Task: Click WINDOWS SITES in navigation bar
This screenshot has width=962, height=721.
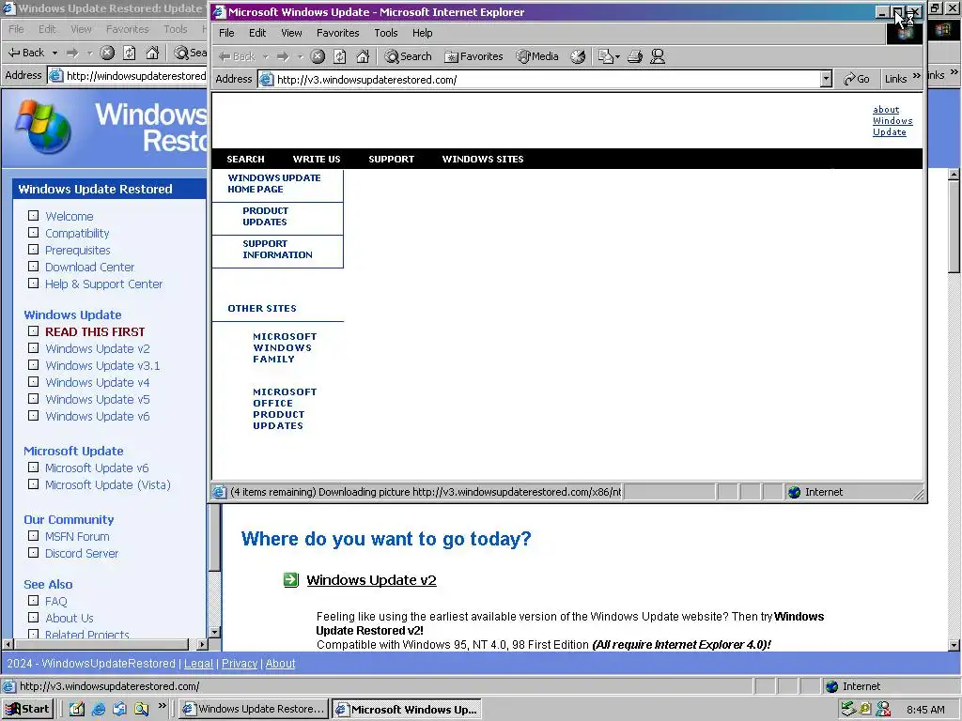Action: [483, 159]
